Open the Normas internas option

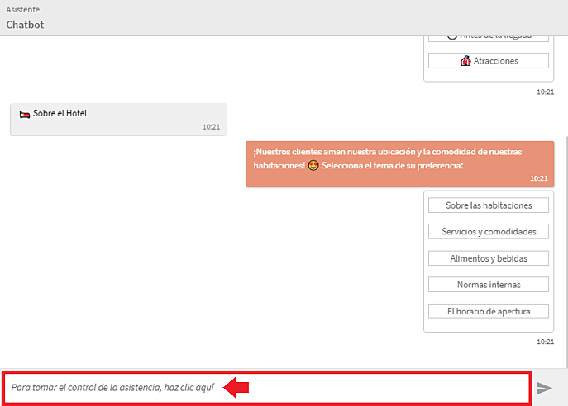click(x=489, y=285)
